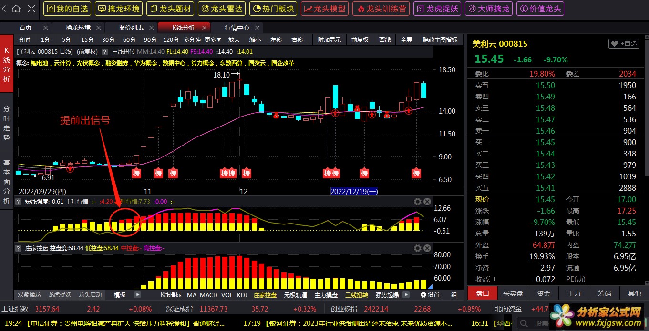Image resolution: width=649 pixels, height=331 pixels.
Task: Select the 多分钟 period option
Action: (x=192, y=40)
